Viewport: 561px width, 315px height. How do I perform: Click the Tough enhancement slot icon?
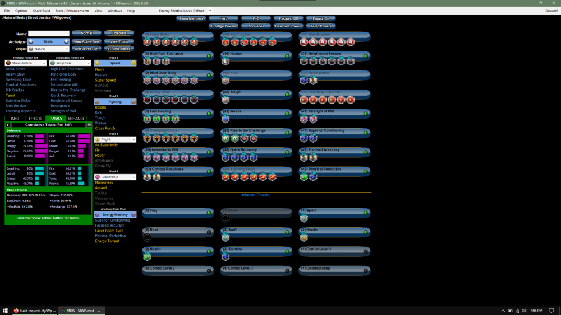point(226,99)
